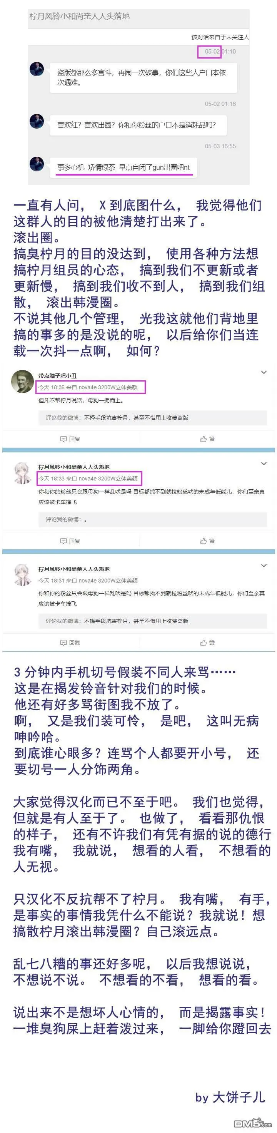This screenshot has width=277, height=1133.
Task: Click chat header title 柠月风铃小和尚亲人人头落地
Action: (80, 16)
